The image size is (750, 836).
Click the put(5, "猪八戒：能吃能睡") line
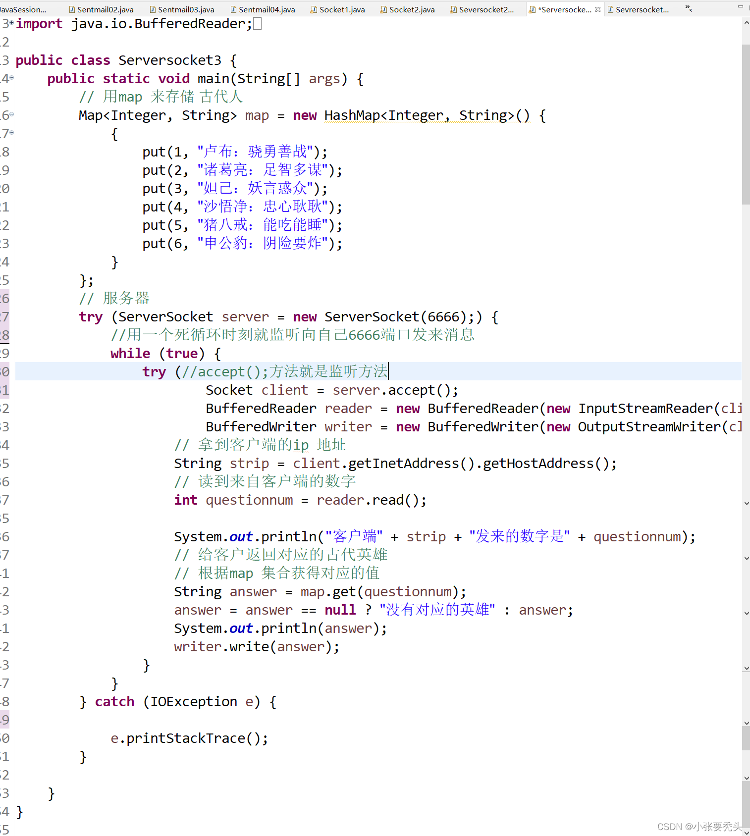242,225
